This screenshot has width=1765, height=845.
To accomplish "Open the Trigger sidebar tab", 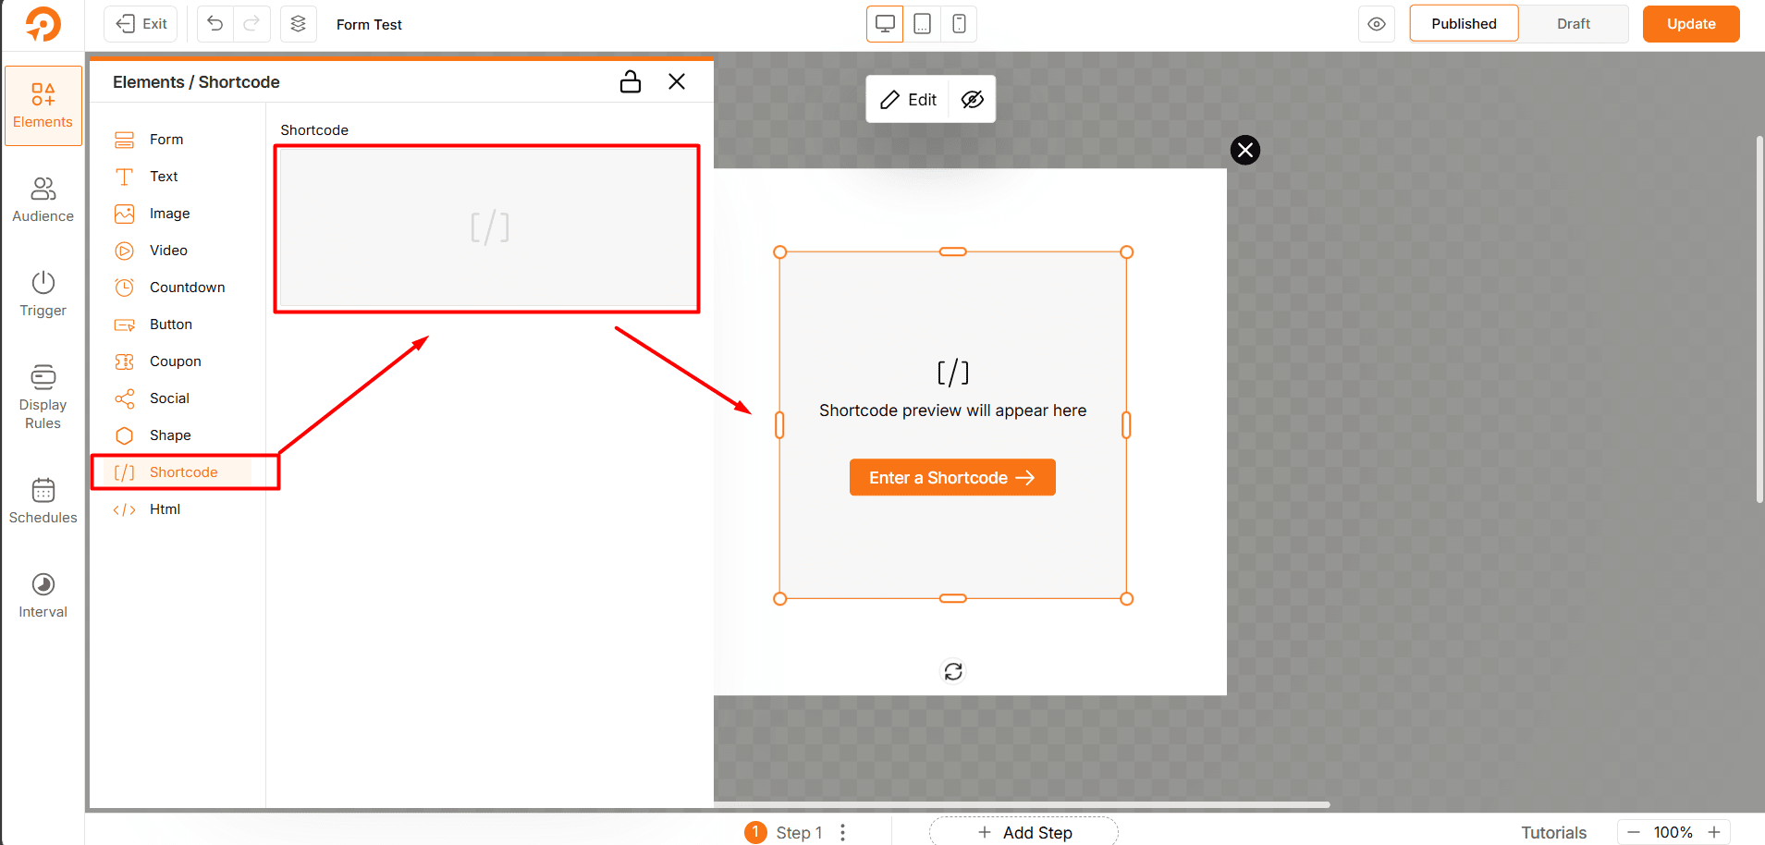I will pyautogui.click(x=43, y=294).
